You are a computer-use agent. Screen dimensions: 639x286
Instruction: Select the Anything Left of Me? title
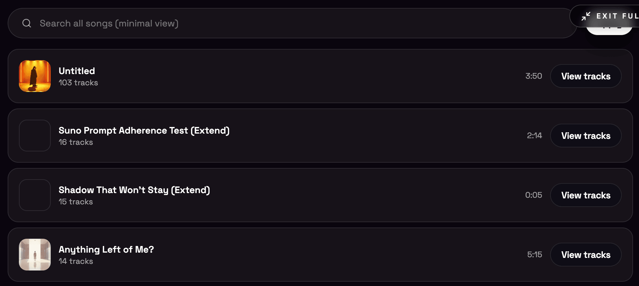pyautogui.click(x=106, y=249)
